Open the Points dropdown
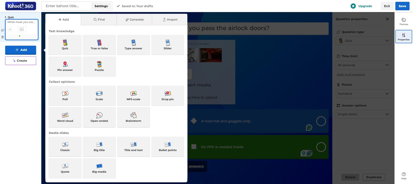Screen dimensions: 413x184 coord(363,94)
